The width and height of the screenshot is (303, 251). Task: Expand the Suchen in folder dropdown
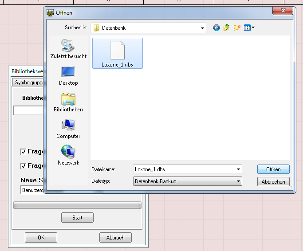(x=202, y=28)
